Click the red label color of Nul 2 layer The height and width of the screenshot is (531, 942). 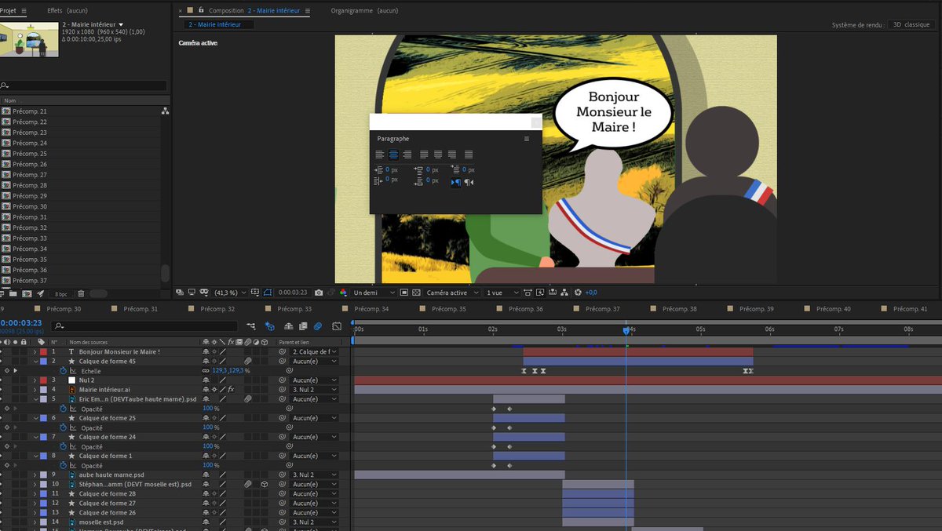[44, 380]
